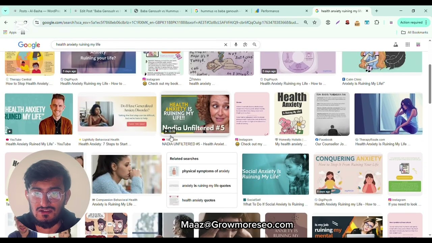Open the Apps shortcut in bookmarks bar
This screenshot has width=432, height=243.
(x=10, y=32)
